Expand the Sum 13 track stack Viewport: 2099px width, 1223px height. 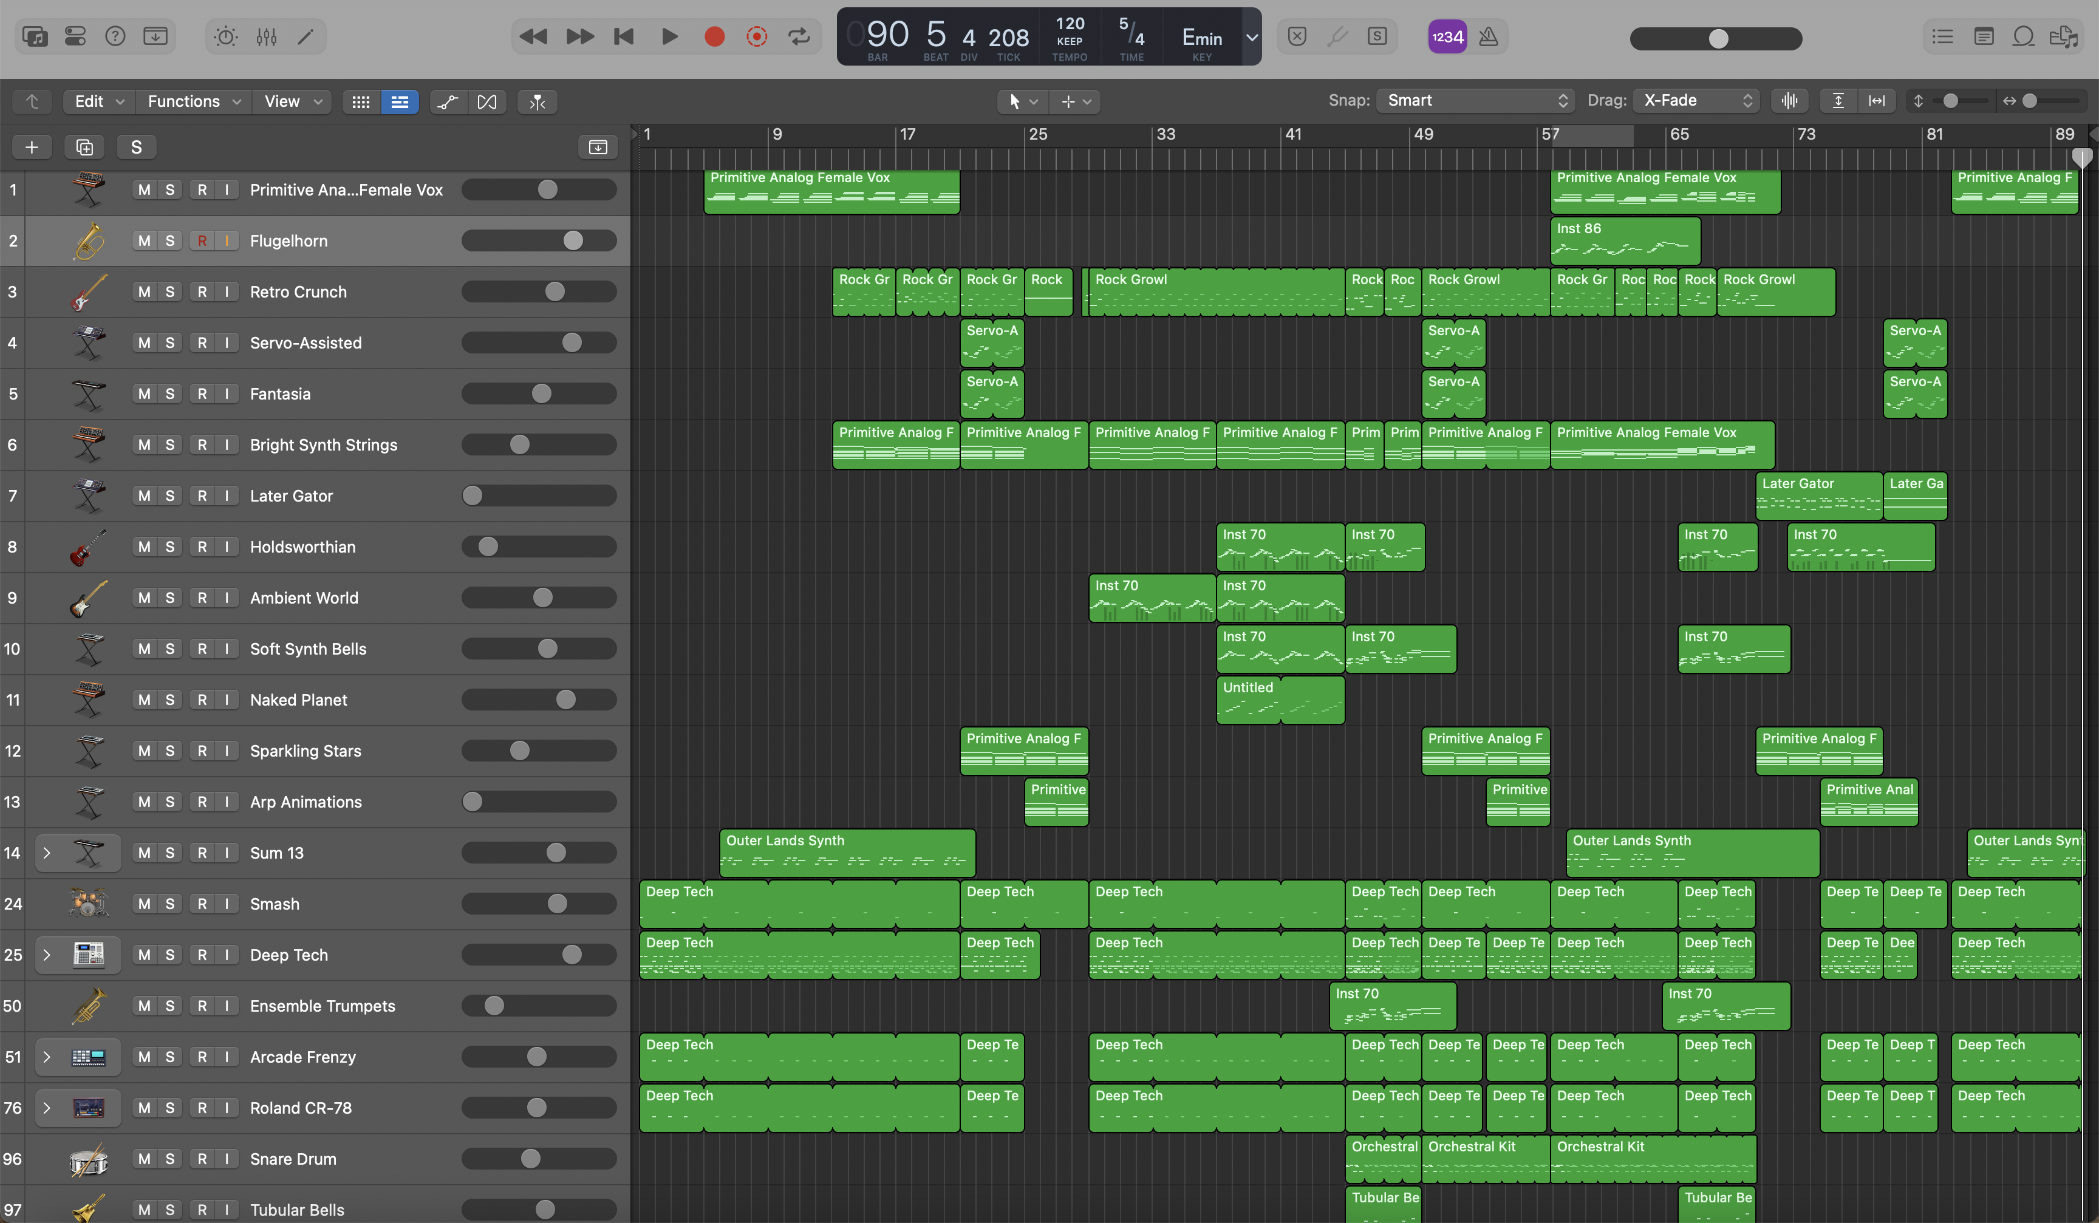tap(47, 853)
